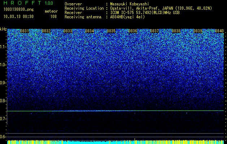
Task: Click the 0833 time marker
Action: coord(68,31)
